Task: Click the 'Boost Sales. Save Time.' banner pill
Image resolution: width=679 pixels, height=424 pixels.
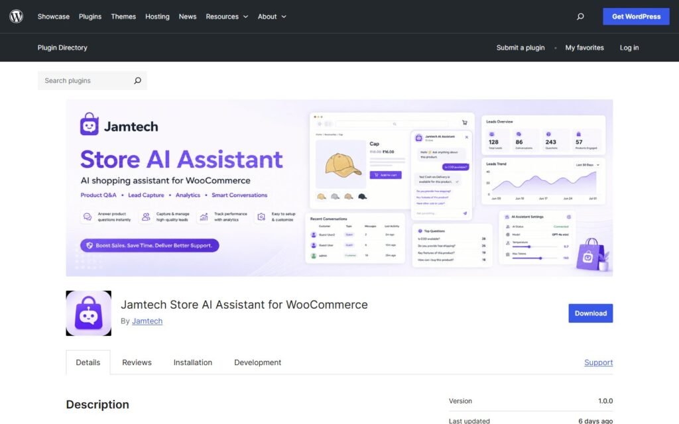Action: 149,245
